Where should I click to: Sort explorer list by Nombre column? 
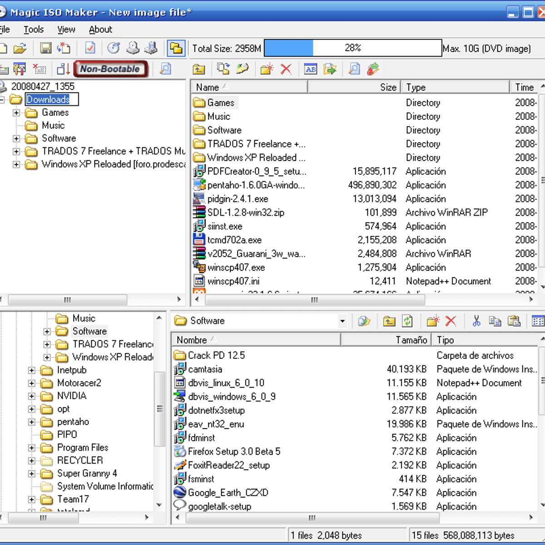click(x=256, y=340)
